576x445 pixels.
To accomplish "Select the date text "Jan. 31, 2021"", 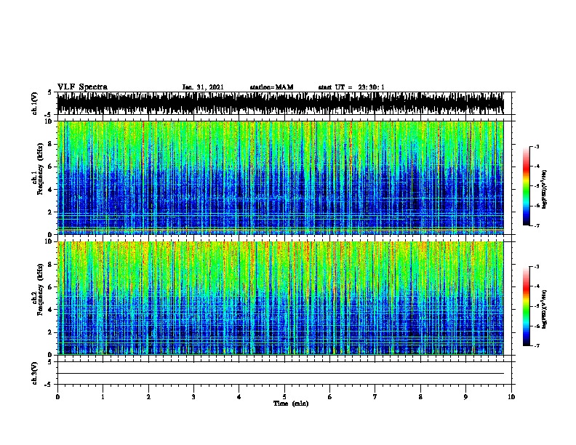I will click(203, 87).
